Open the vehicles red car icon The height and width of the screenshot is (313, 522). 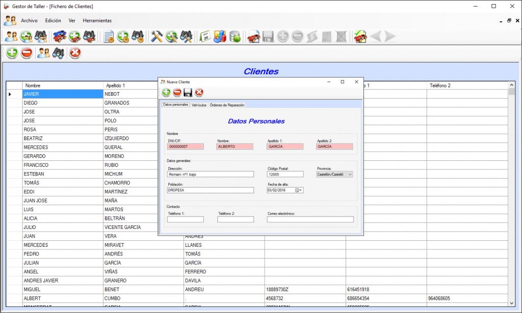[x=60, y=37]
